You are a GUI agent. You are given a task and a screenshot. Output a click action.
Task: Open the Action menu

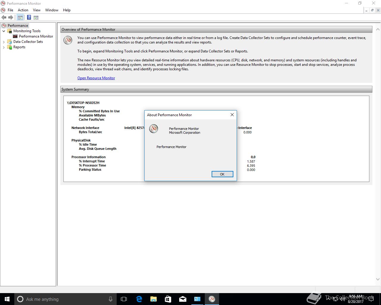coord(23,10)
